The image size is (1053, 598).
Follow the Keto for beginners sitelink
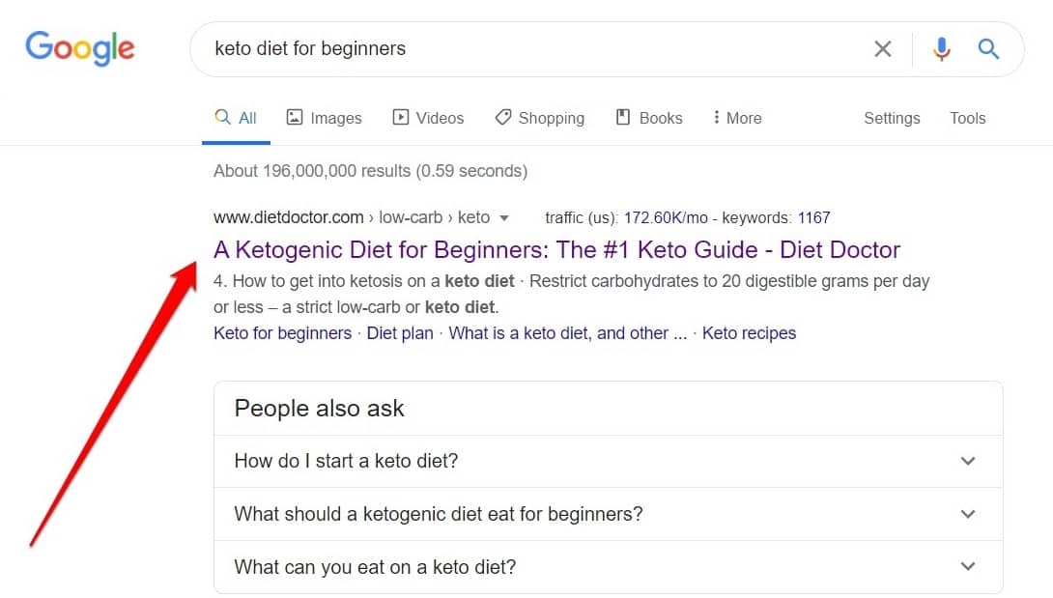[282, 333]
